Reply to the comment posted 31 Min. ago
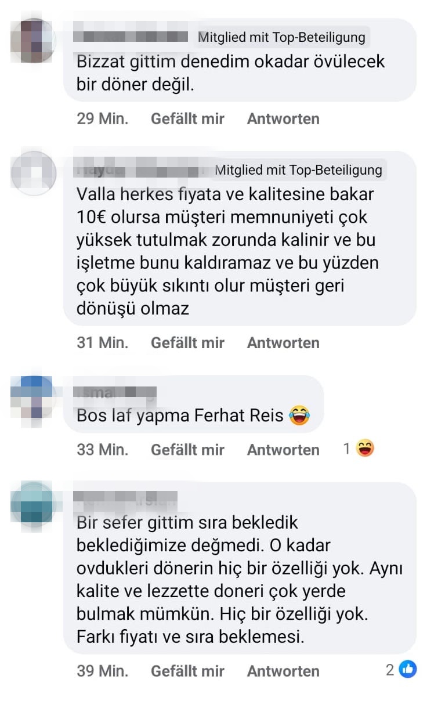Viewport: 427px width, 701px height. click(x=283, y=343)
